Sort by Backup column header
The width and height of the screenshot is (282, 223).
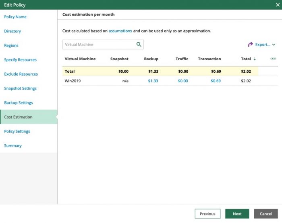pyautogui.click(x=151, y=59)
